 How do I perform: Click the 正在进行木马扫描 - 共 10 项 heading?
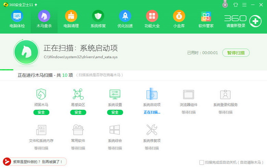(45, 75)
